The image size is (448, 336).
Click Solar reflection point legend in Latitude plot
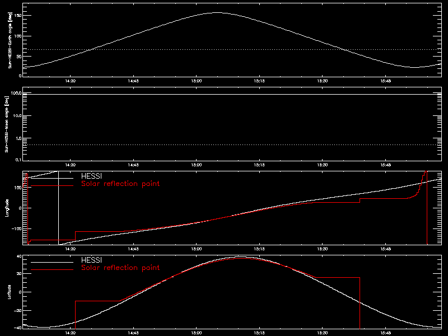point(120,268)
